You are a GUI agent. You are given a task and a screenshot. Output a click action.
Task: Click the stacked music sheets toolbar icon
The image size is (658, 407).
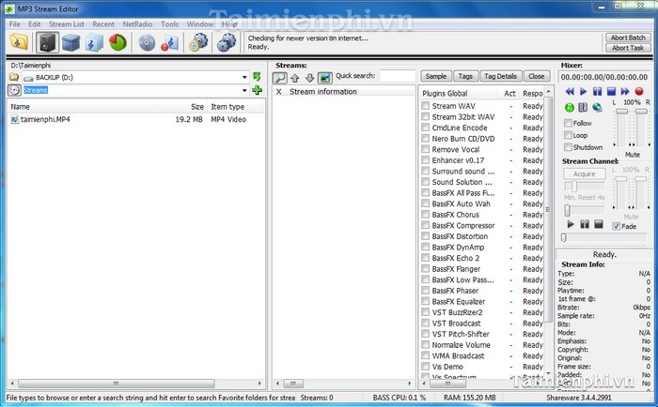click(94, 43)
